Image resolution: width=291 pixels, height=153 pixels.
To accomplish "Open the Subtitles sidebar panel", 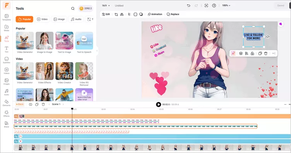I will 7,60.
